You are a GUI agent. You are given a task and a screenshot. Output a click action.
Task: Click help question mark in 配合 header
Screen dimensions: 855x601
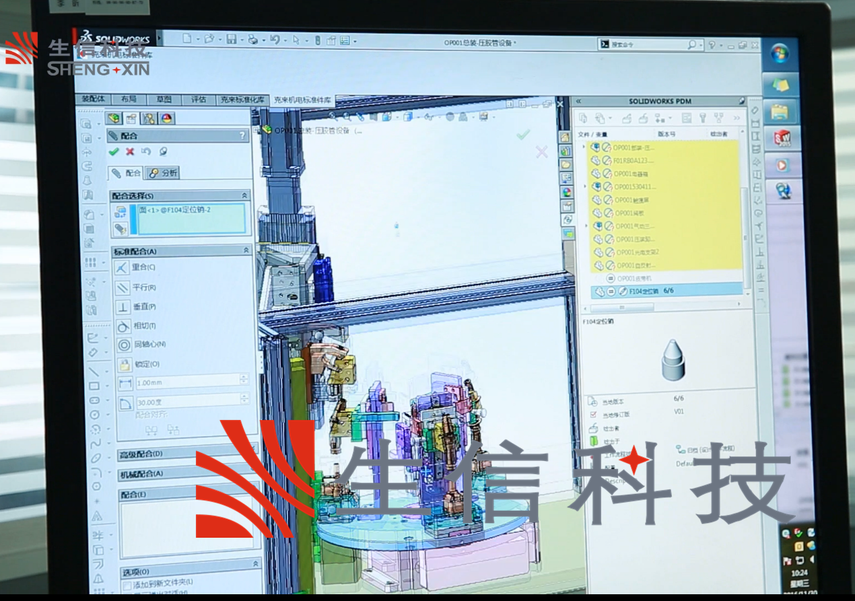pos(242,136)
